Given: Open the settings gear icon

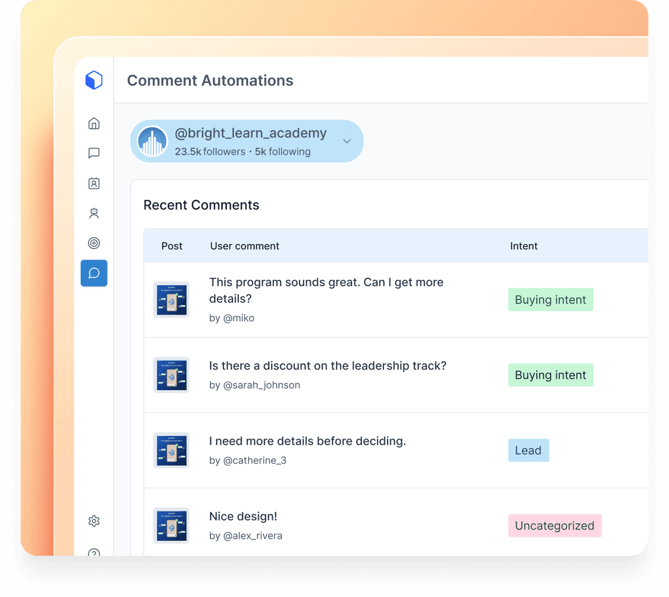Looking at the screenshot, I should coord(94,521).
